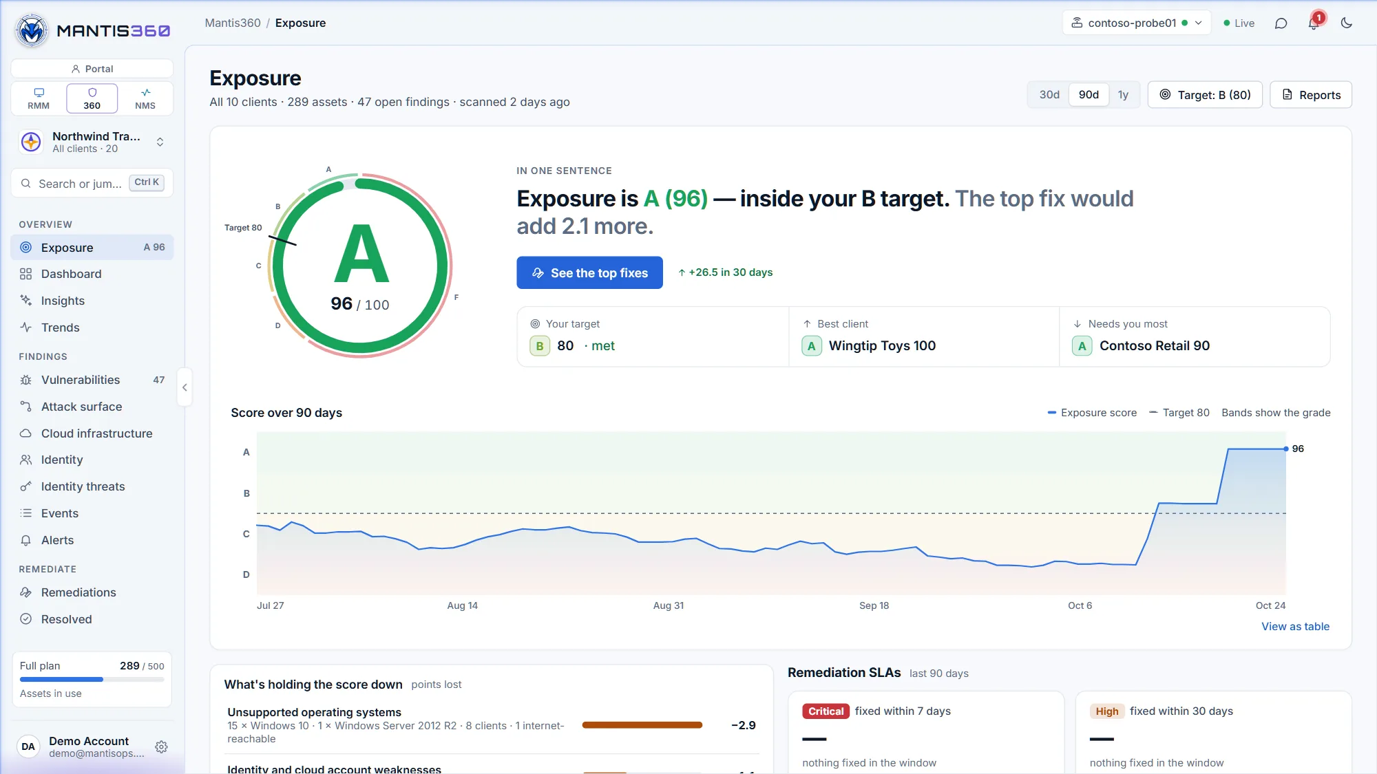Select 90d time range
Screen dimensions: 1377x774
click(1089, 95)
